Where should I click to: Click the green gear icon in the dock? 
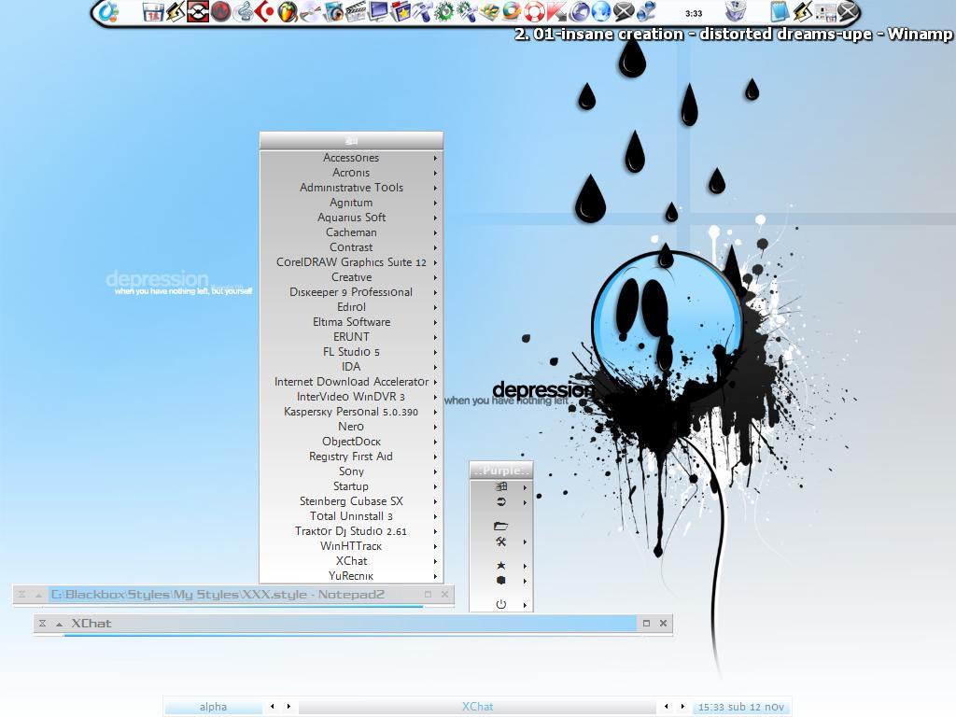click(x=444, y=11)
